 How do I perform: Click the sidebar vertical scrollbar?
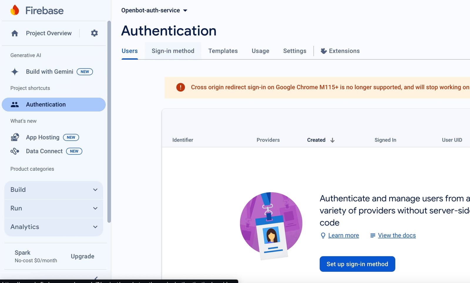click(109, 122)
